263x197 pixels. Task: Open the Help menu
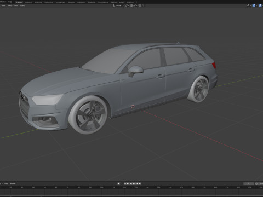pyautogui.click(x=10, y=2)
